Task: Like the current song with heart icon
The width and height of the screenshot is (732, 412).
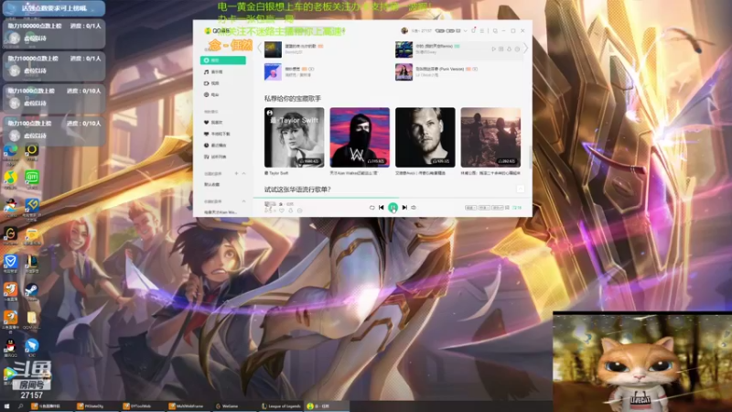Action: tap(282, 211)
